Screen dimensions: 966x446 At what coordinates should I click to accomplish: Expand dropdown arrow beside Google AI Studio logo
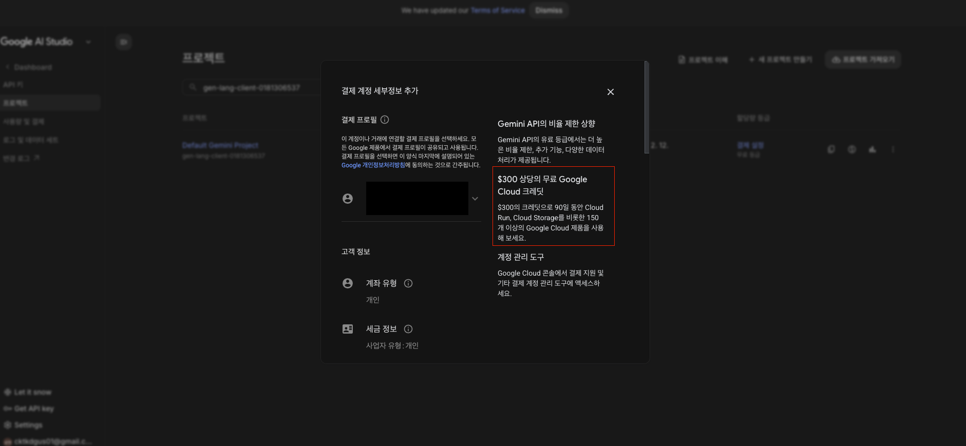(x=88, y=42)
